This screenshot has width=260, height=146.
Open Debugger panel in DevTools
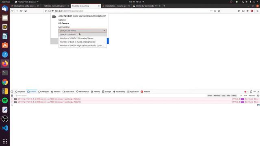coord(43,92)
